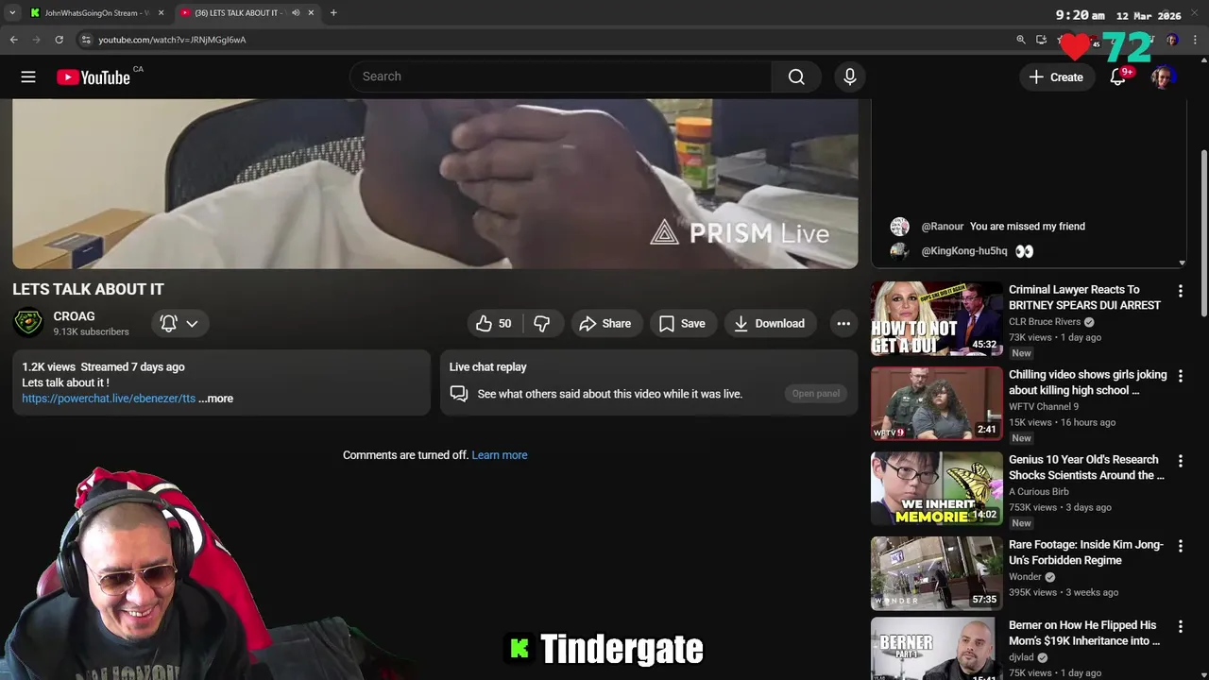Open the @Ranour chat commenter avatar
This screenshot has width=1209, height=680.
[x=900, y=227]
